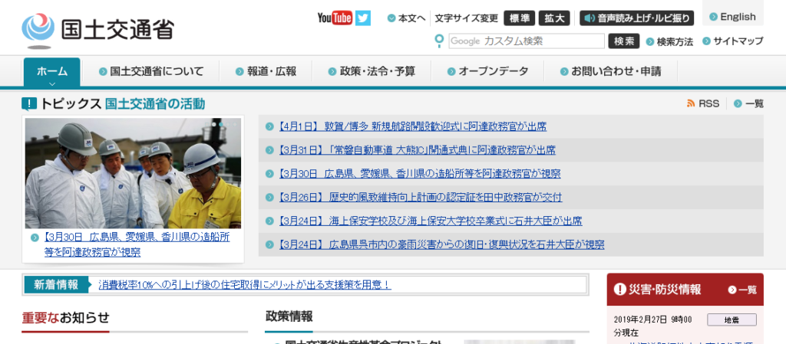Screen dimensions: 786x344
Task: Click the search magnifier icon beside Google field
Action: [x=440, y=41]
